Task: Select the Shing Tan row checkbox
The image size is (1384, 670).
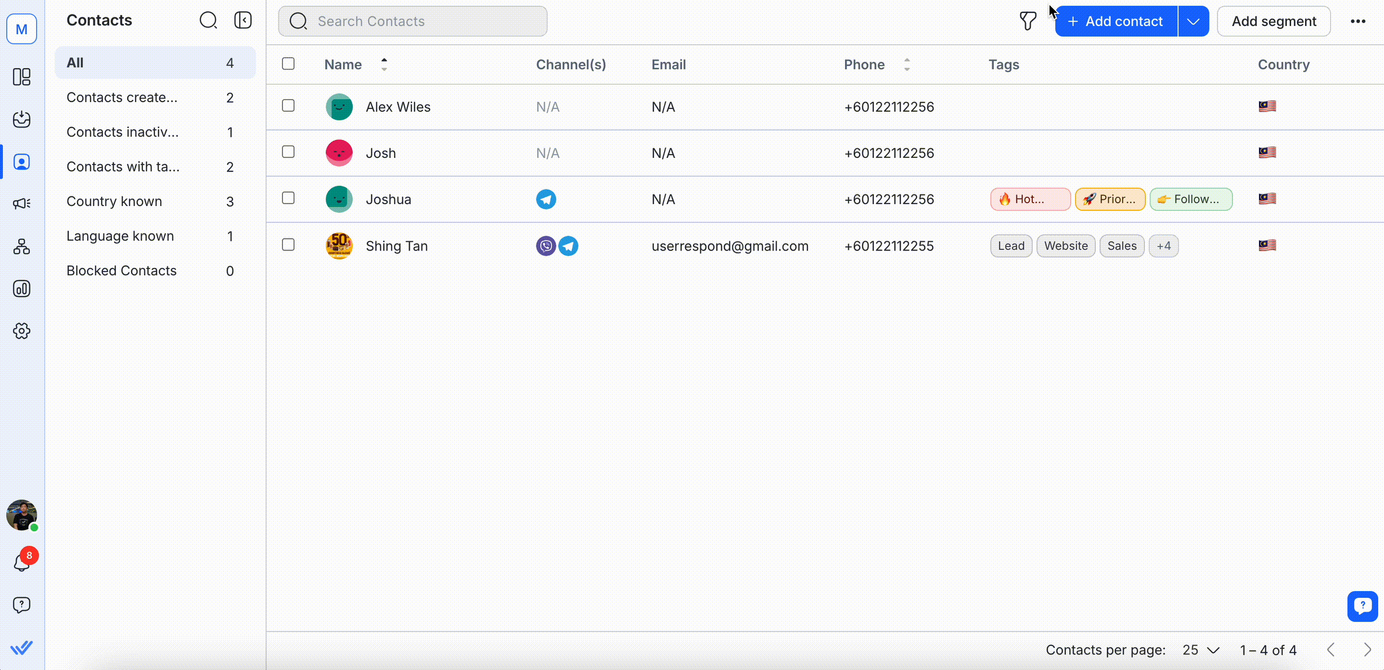Action: pos(288,245)
